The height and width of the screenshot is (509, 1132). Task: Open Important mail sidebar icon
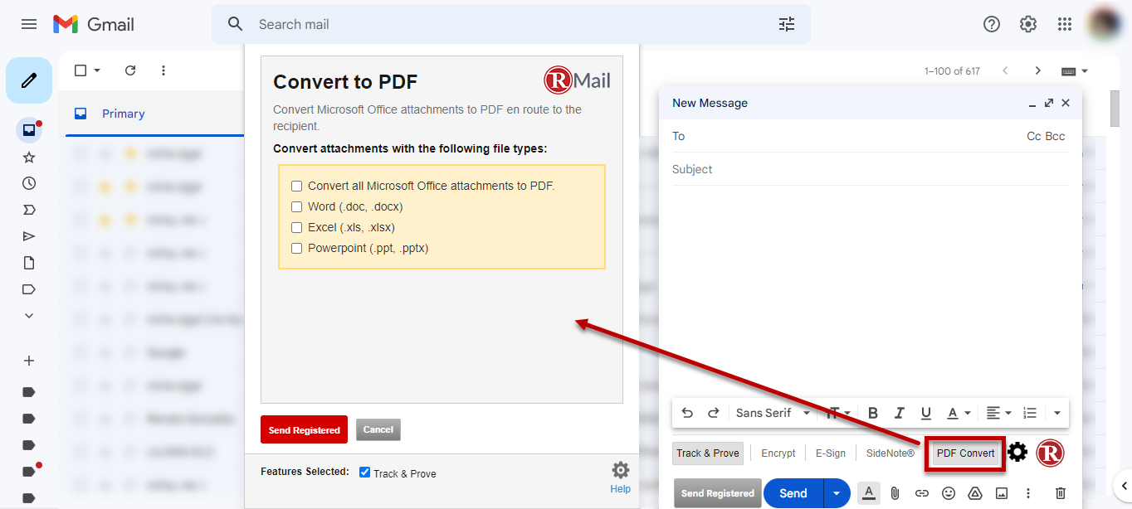click(29, 210)
